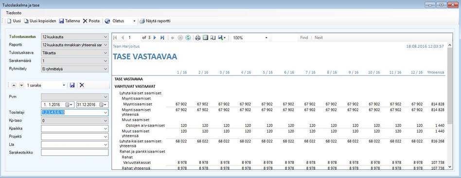Print the report with printer icon
The image size is (461, 178).
click(x=198, y=37)
